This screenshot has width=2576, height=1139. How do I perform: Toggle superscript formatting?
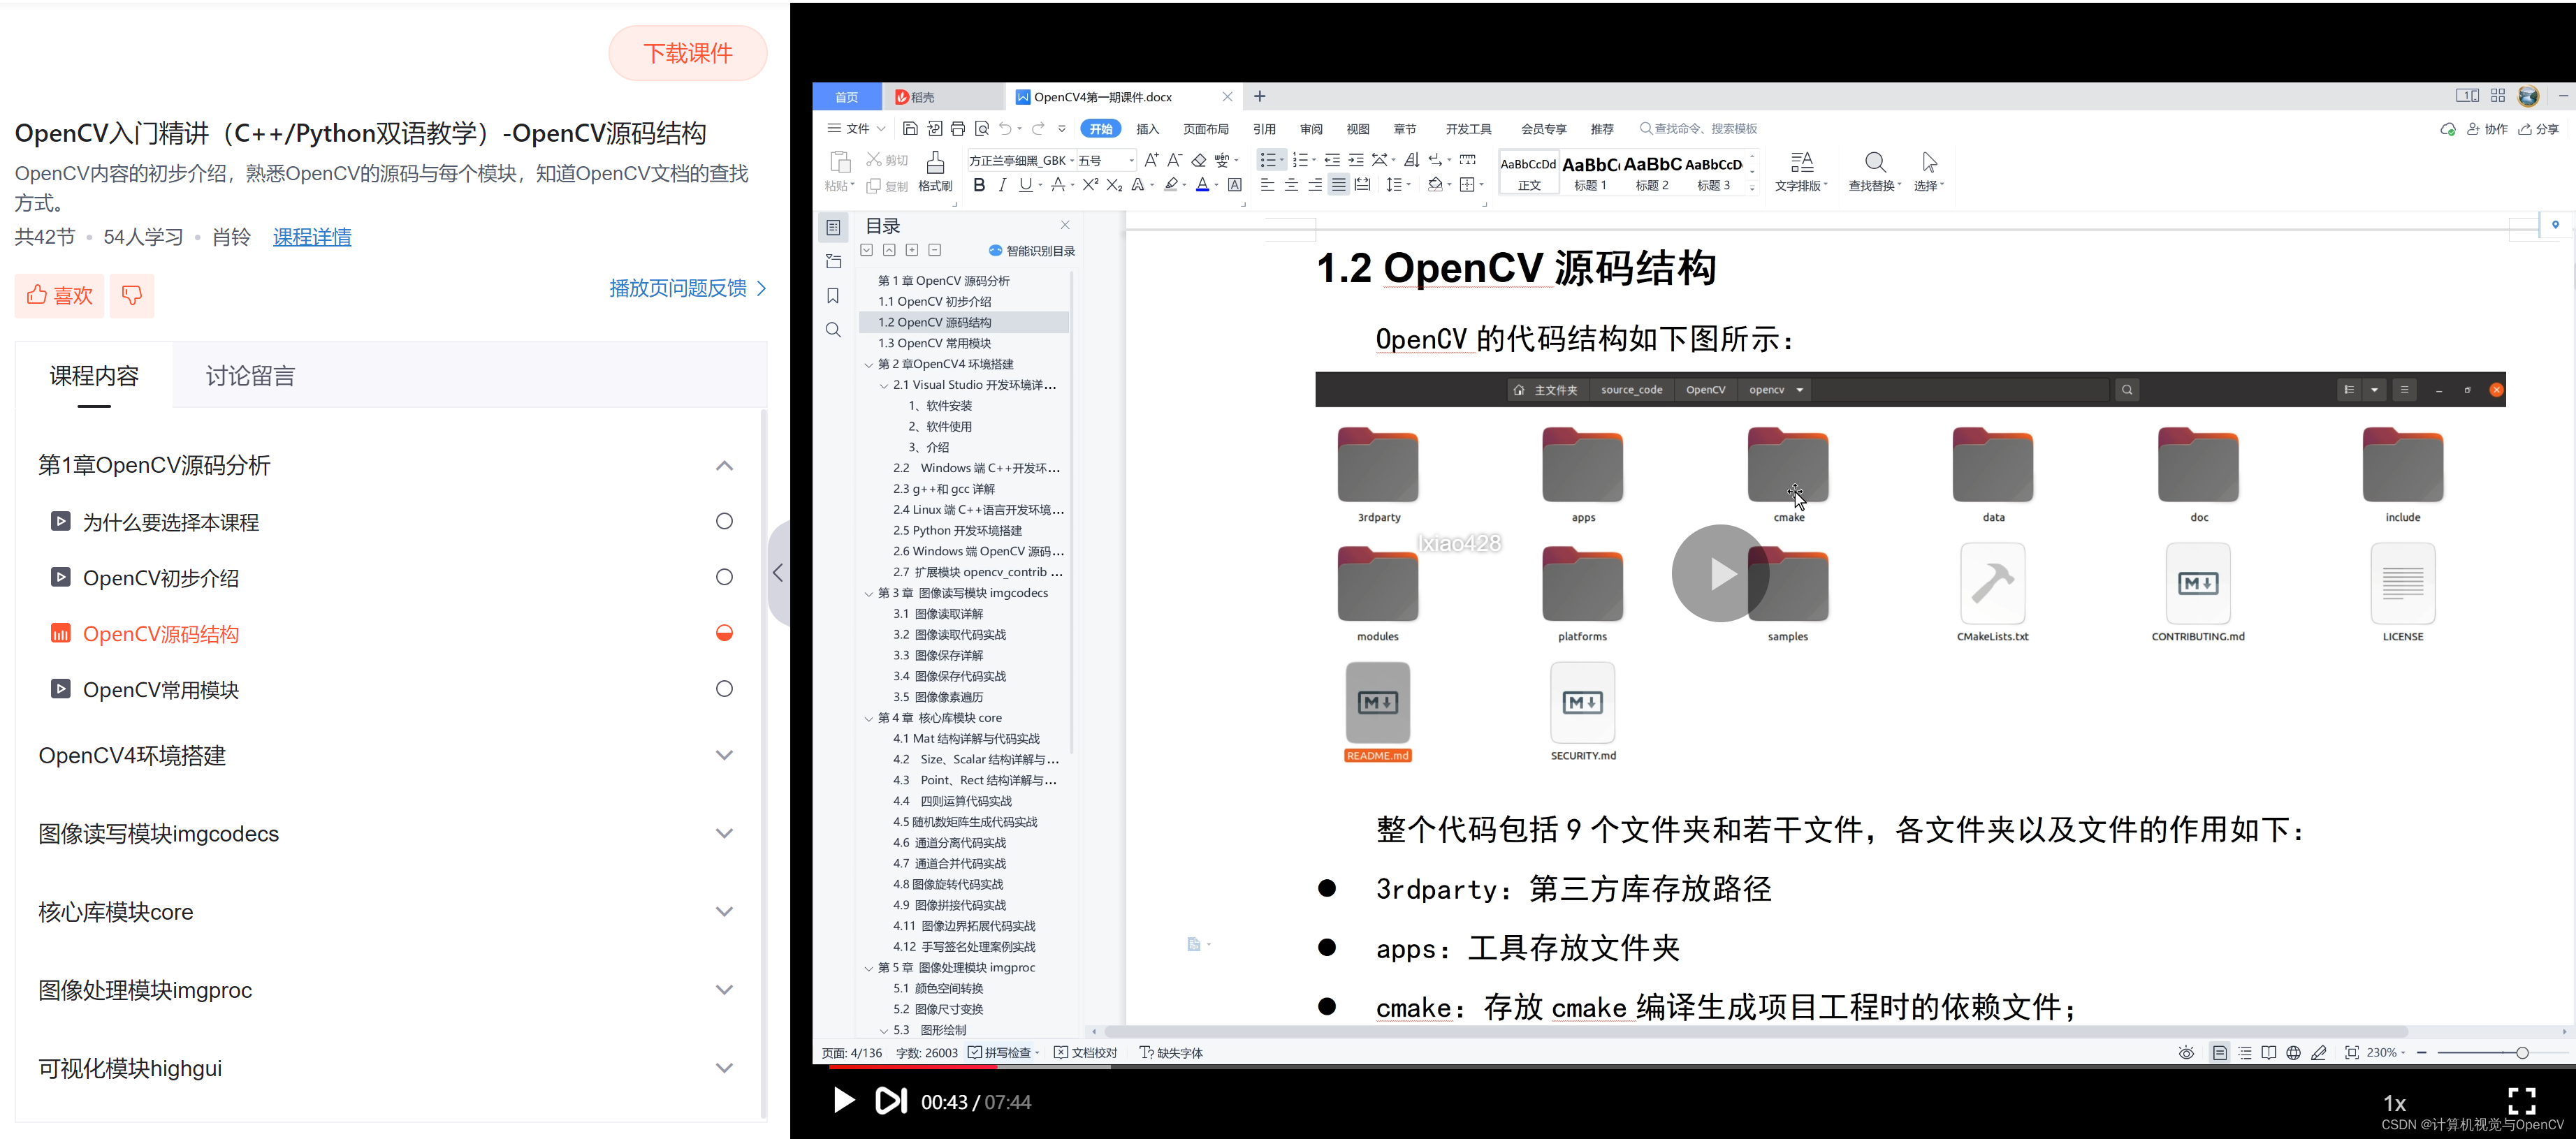pos(1090,185)
